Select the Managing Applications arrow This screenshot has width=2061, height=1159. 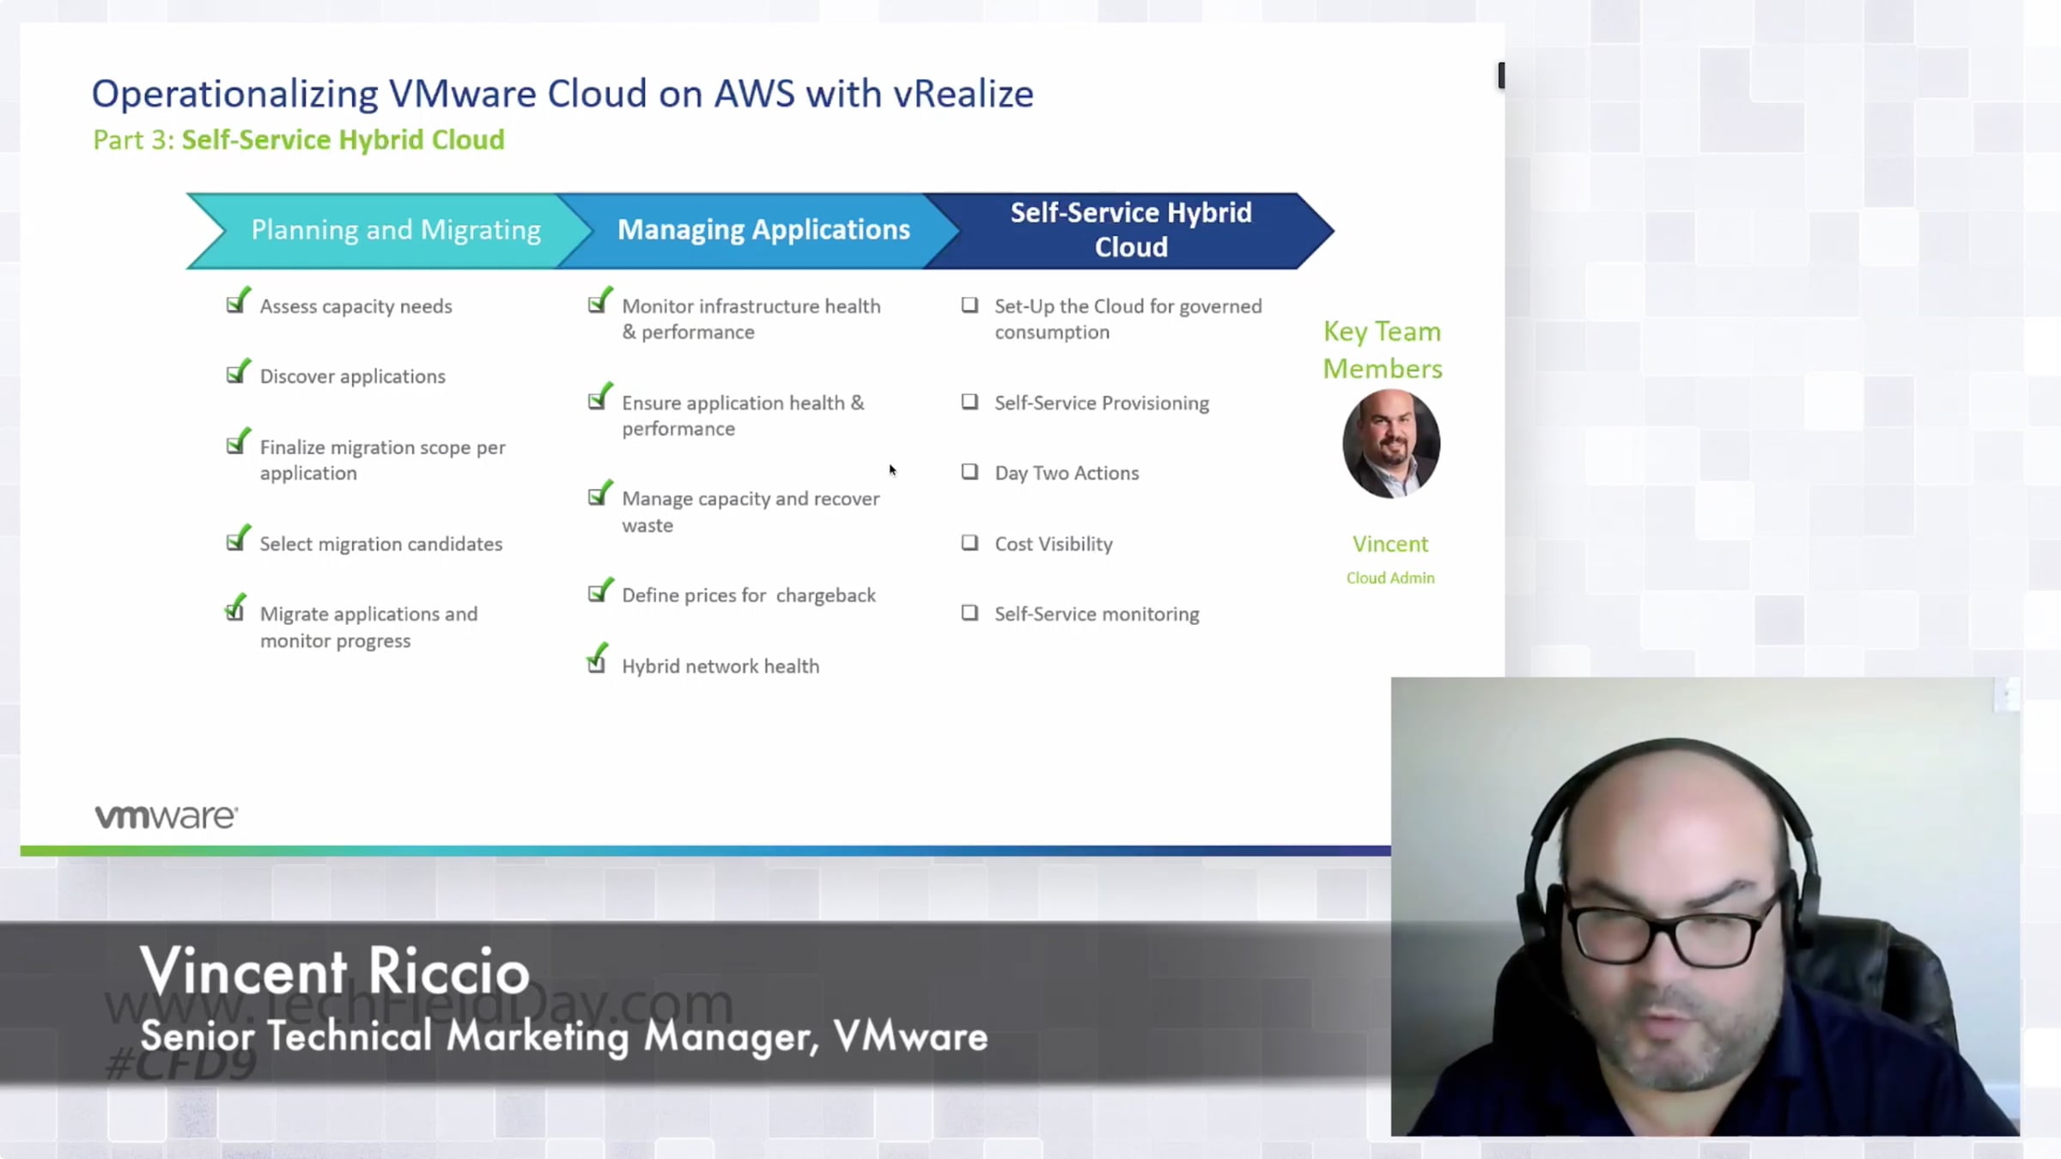click(763, 230)
